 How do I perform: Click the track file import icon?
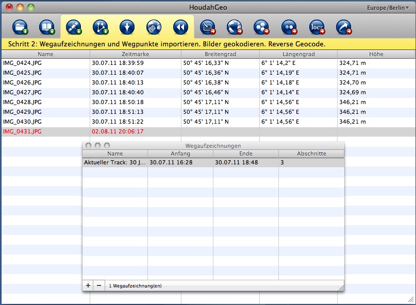(x=101, y=27)
